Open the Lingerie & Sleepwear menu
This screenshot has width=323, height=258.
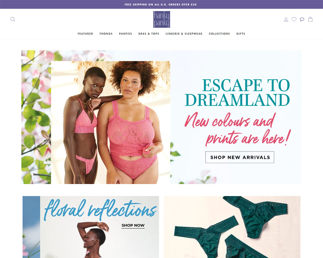click(x=184, y=34)
